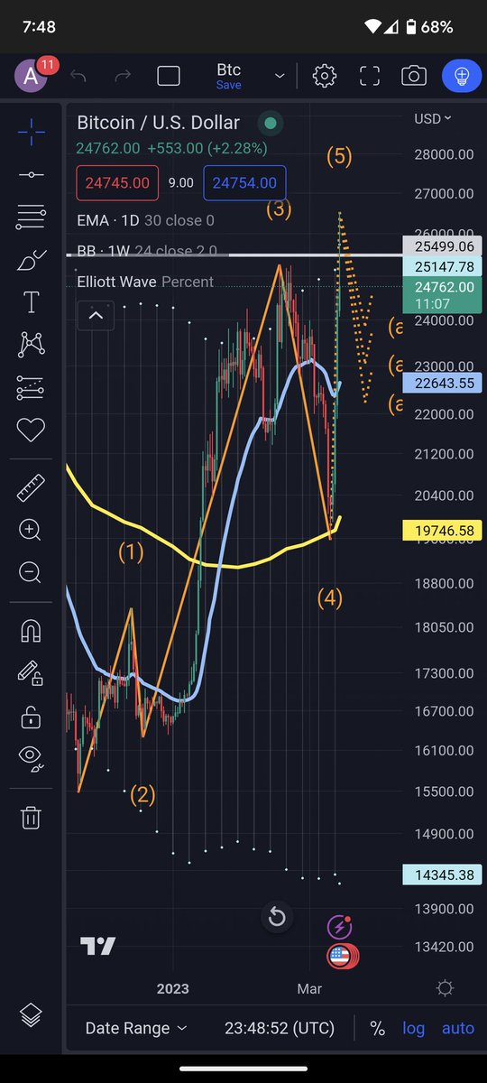
Task: Undo the last chart action
Action: pyautogui.click(x=78, y=76)
